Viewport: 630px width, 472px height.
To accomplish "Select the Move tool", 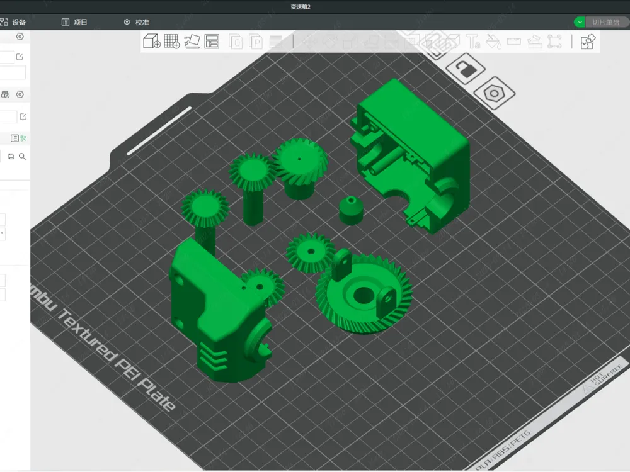I will coord(310,42).
